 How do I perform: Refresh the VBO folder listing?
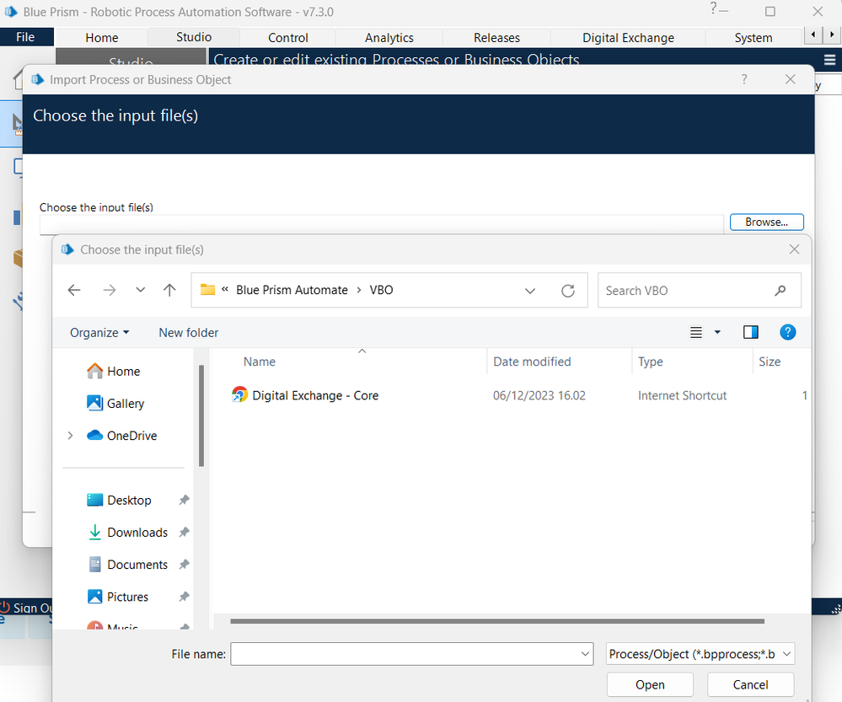(x=568, y=291)
